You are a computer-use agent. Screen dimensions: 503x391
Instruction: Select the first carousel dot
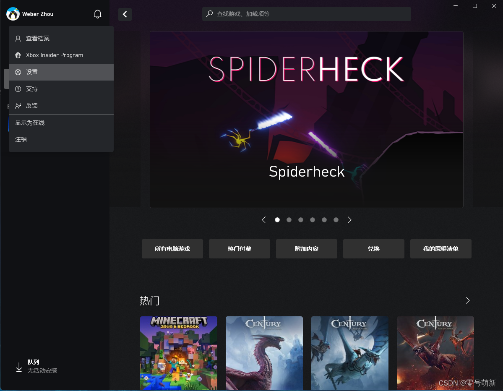[277, 220]
